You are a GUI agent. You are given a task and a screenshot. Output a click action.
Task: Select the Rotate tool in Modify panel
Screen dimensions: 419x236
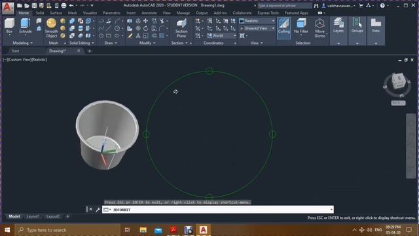coord(145,28)
